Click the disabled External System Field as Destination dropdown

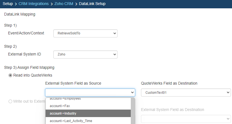[186, 119]
